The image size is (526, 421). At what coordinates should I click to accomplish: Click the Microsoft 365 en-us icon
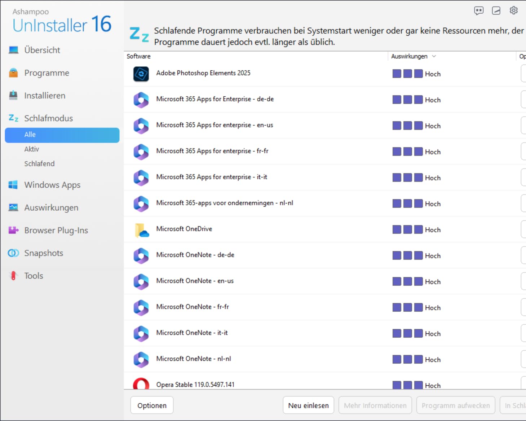pyautogui.click(x=141, y=126)
